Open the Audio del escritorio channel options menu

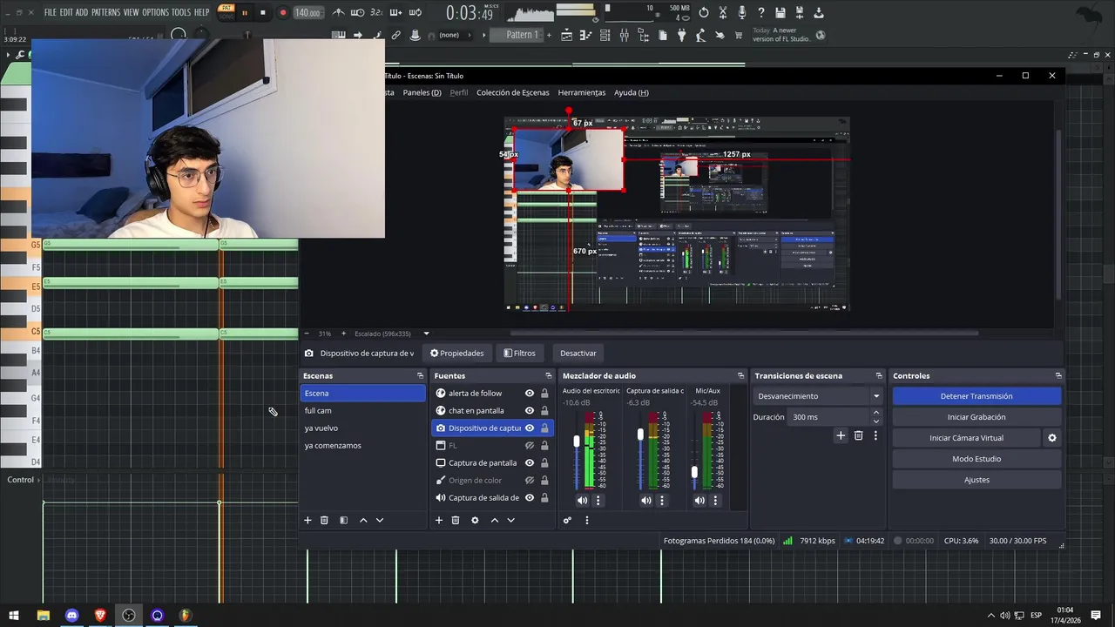click(598, 501)
